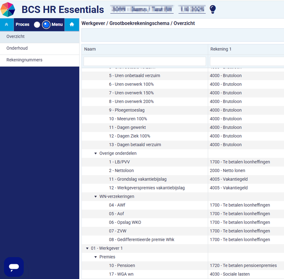Image resolution: width=284 pixels, height=279 pixels.
Task: Go to home via house icon
Action: coord(72,24)
